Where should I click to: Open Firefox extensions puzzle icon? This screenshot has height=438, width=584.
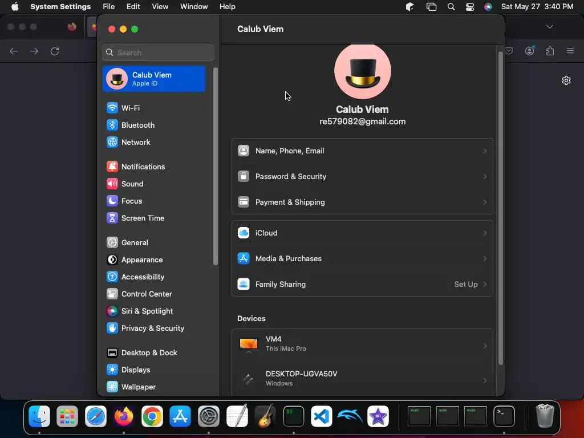click(550, 51)
